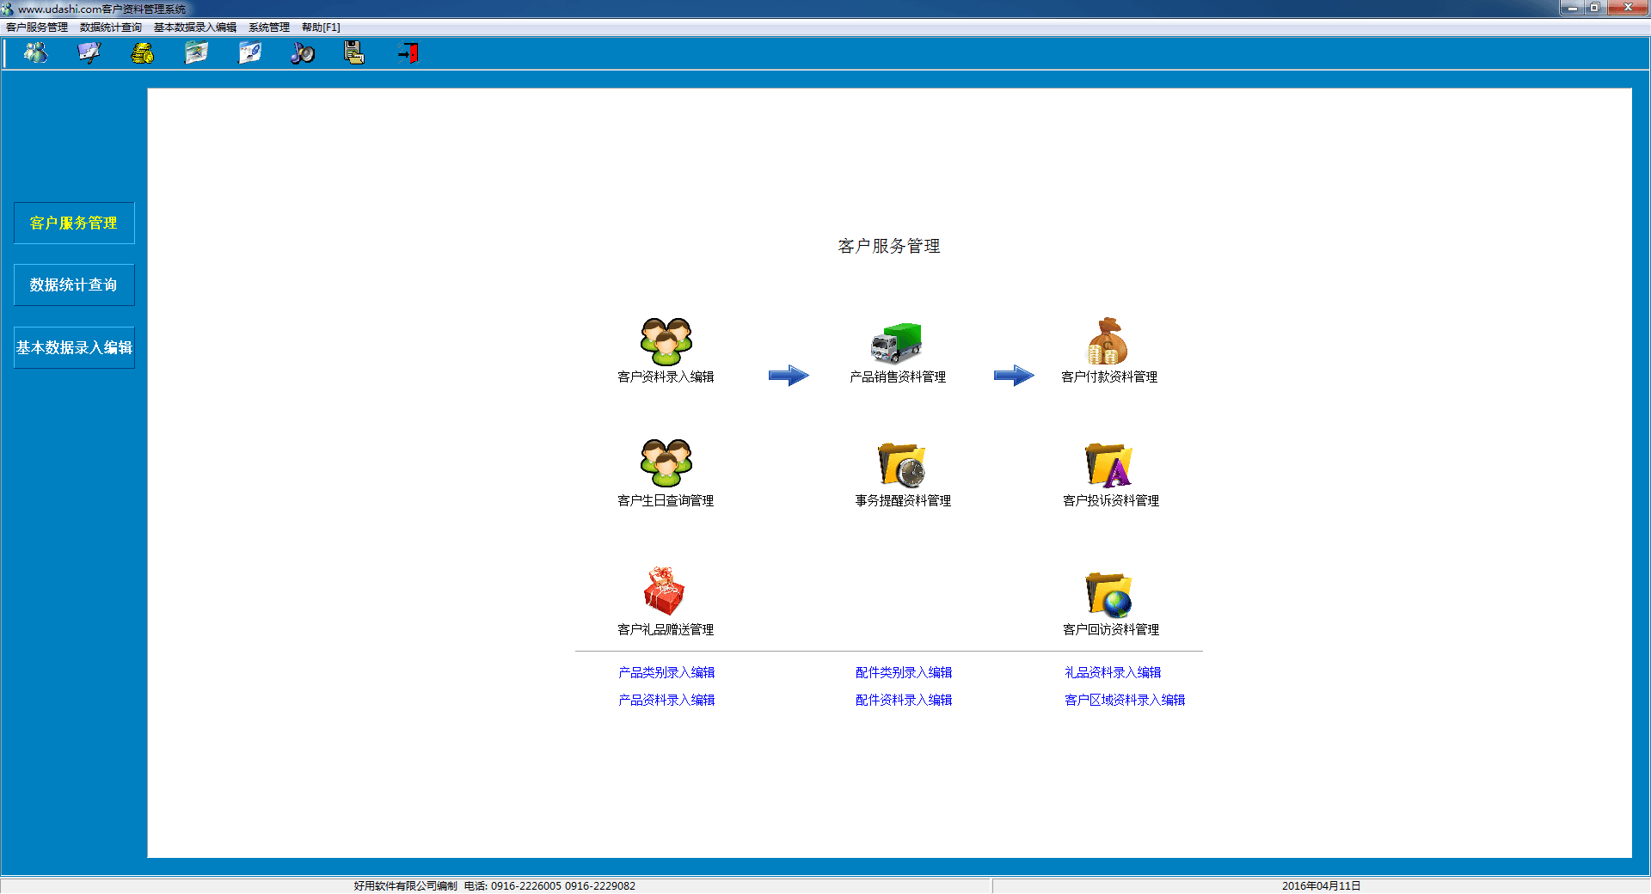Close the application window
The width and height of the screenshot is (1651, 894).
(1626, 8)
